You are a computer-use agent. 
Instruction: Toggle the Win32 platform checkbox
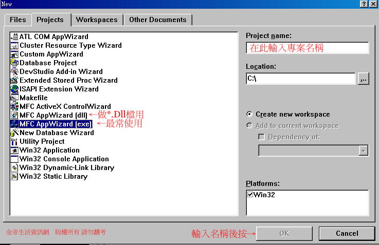(x=250, y=194)
